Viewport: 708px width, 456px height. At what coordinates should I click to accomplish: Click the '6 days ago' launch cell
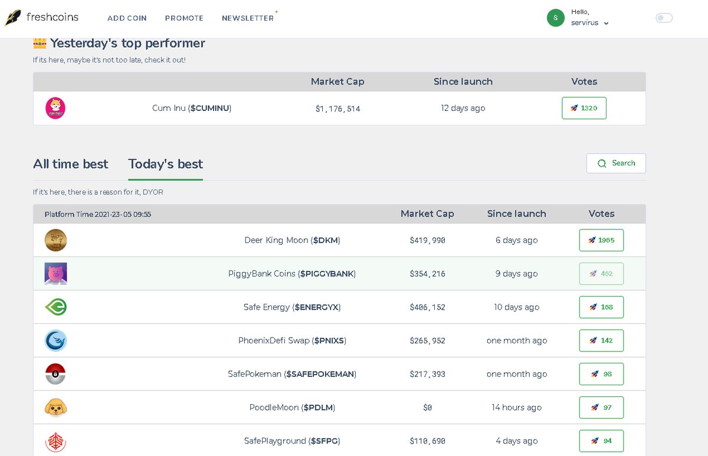tap(516, 240)
